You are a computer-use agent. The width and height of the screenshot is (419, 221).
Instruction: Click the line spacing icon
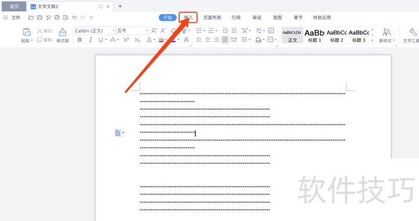[244, 40]
